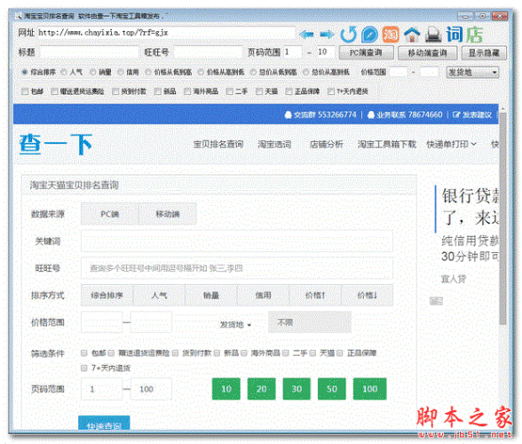This screenshot has height=444, width=522.
Task: Open 淘宝工具箱下载 navigation item
Action: [387, 144]
